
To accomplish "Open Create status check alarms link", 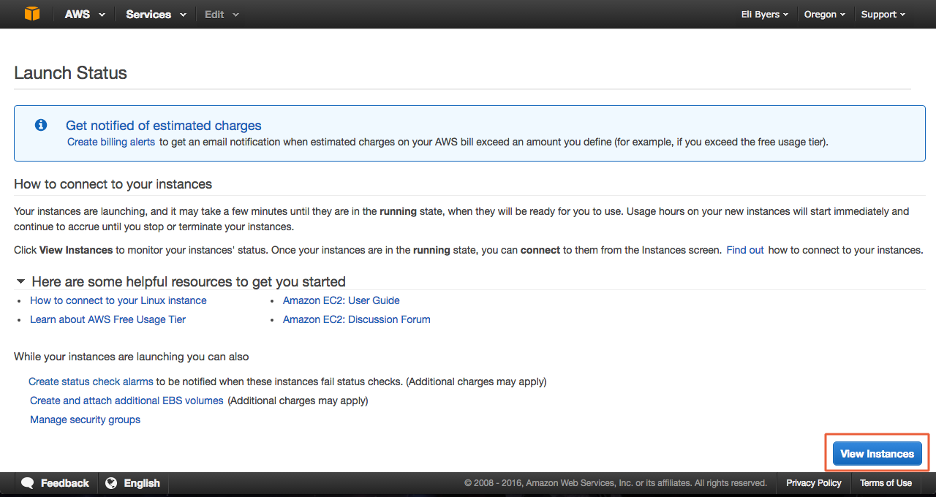I will click(91, 382).
